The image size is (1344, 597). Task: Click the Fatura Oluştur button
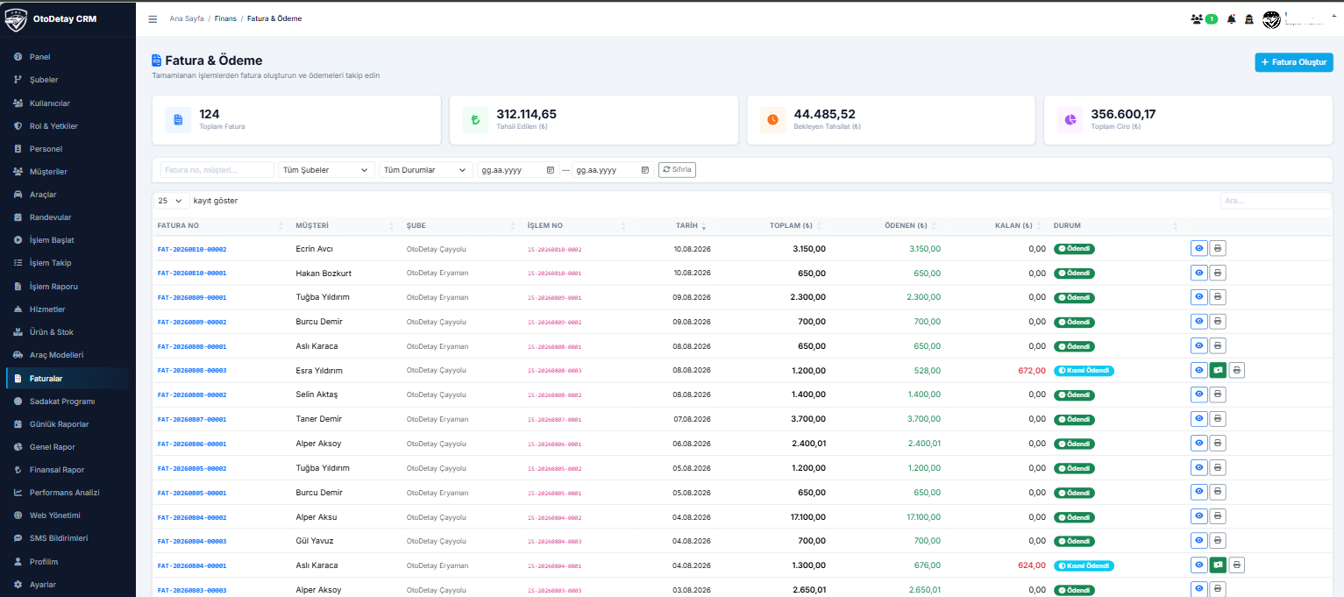click(1294, 62)
